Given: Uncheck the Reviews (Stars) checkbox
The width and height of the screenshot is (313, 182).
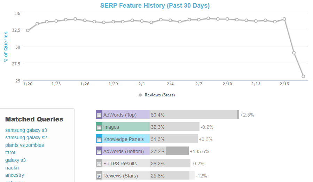Looking at the screenshot, I should [x=99, y=176].
